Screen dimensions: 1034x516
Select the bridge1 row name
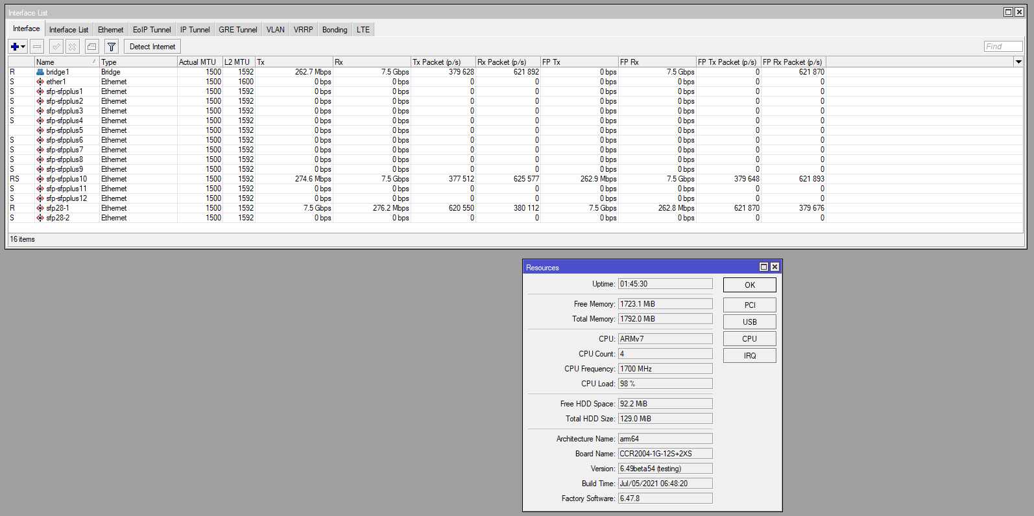point(57,72)
